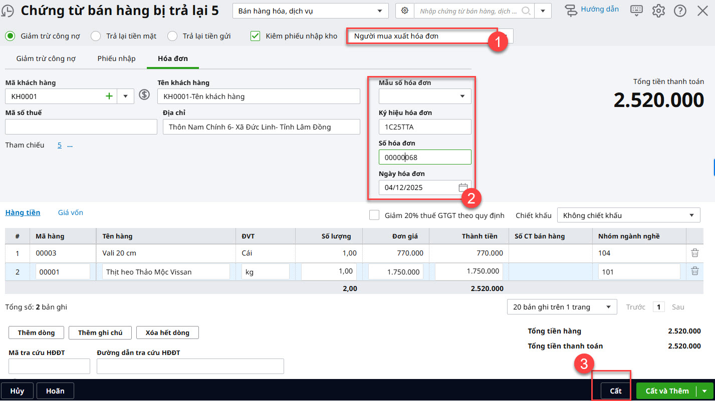Switch to Giá vốn tab
The image size is (715, 401).
click(x=71, y=212)
